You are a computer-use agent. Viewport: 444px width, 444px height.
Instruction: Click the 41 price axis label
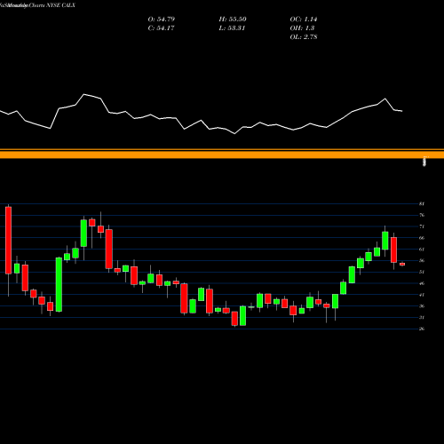pos(422,295)
